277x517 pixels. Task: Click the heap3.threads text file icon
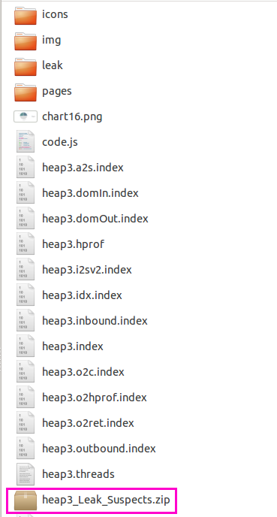(26, 474)
